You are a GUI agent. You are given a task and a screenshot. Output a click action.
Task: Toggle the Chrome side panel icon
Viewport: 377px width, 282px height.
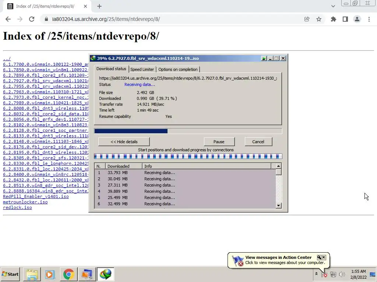pos(345,19)
